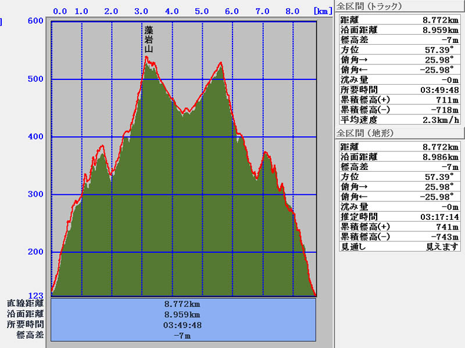
Task: Click the 711m cumulative ascent value
Action: click(449, 100)
